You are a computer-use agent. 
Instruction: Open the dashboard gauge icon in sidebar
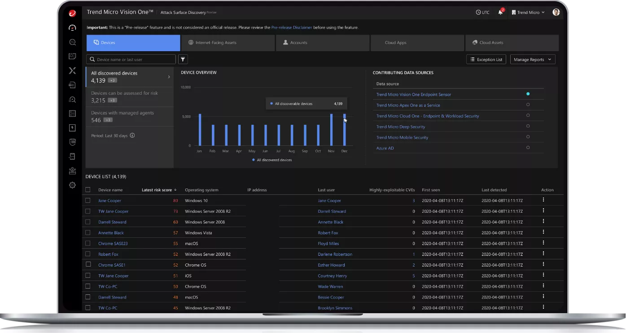click(72, 28)
